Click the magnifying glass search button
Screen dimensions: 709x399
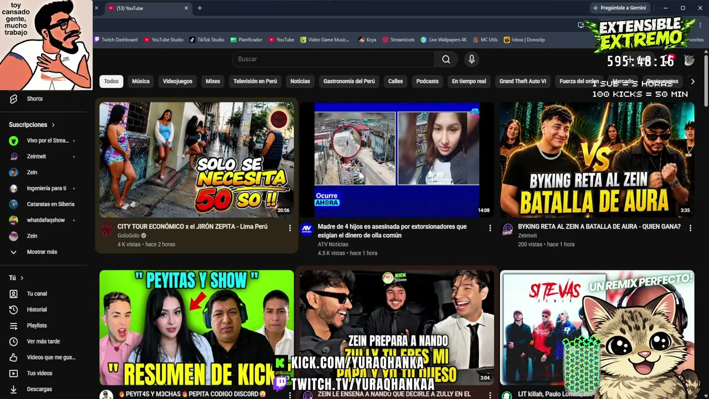[446, 59]
